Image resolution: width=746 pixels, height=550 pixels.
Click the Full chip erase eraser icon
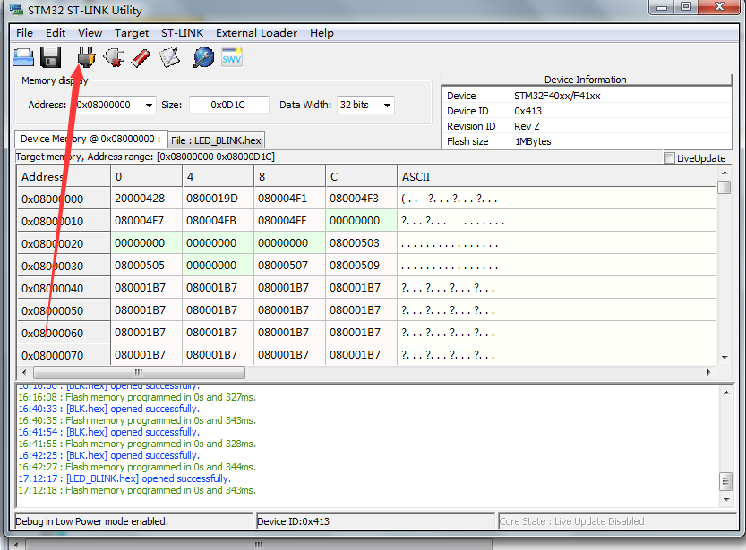pyautogui.click(x=141, y=57)
